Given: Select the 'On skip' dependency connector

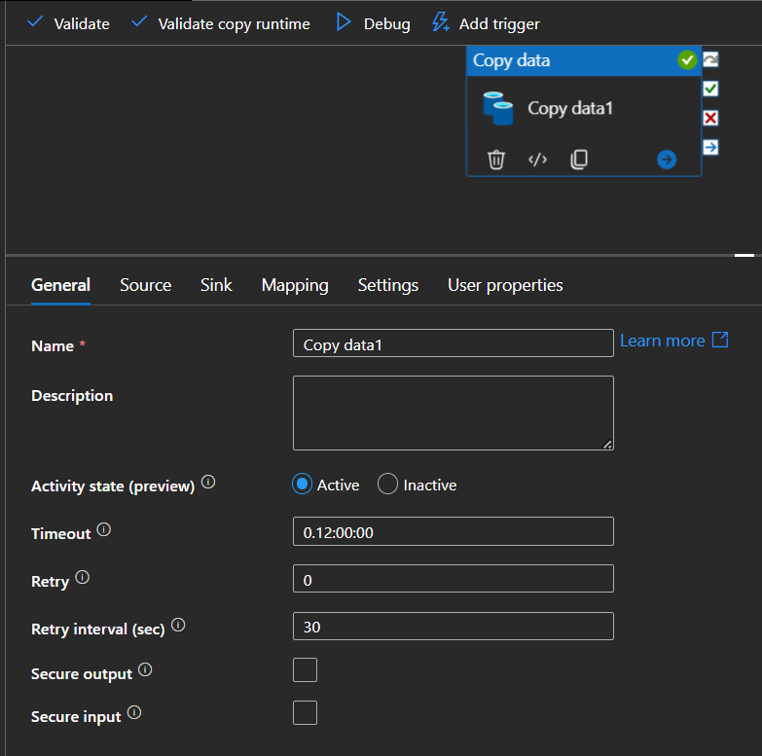Looking at the screenshot, I should pyautogui.click(x=710, y=60).
